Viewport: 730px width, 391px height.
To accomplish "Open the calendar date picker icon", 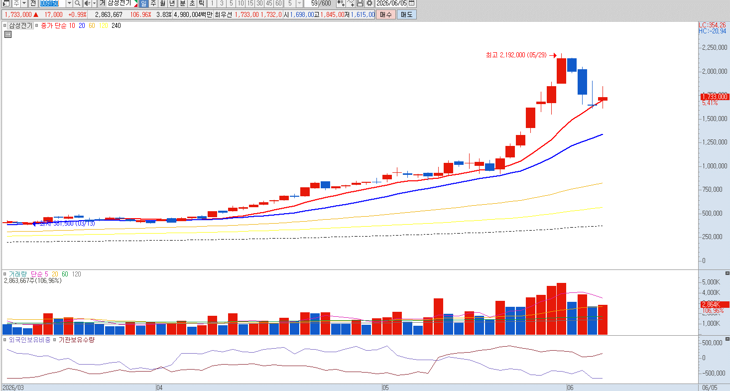I will (x=411, y=3).
